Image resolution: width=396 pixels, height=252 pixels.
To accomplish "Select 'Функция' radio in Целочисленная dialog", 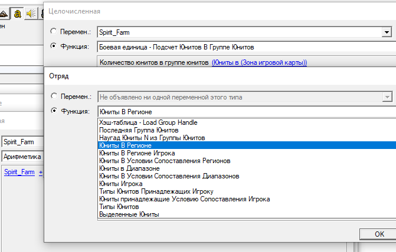I will 54,46.
